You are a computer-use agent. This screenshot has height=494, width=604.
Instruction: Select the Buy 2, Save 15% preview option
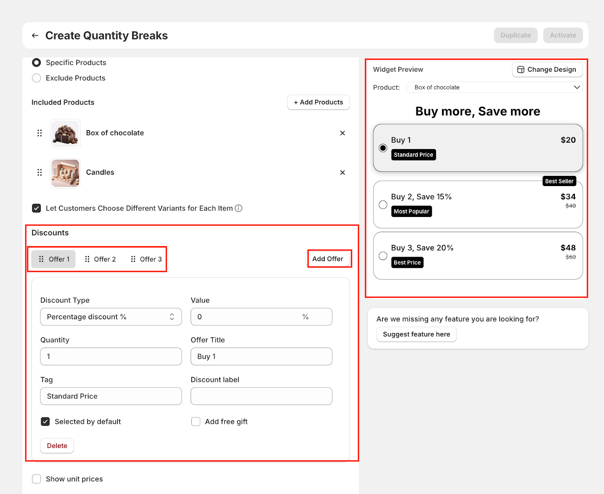[383, 205]
